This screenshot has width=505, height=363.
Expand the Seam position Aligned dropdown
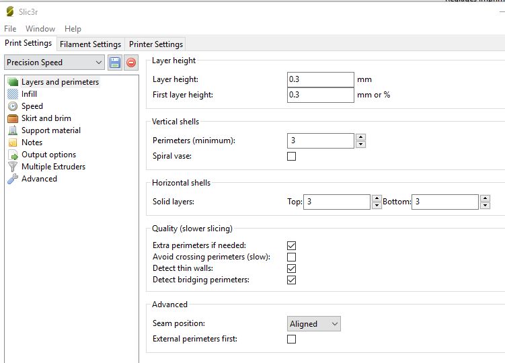tap(314, 324)
